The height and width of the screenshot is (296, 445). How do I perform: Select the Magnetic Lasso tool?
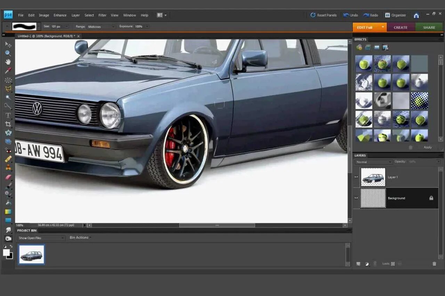point(8,88)
